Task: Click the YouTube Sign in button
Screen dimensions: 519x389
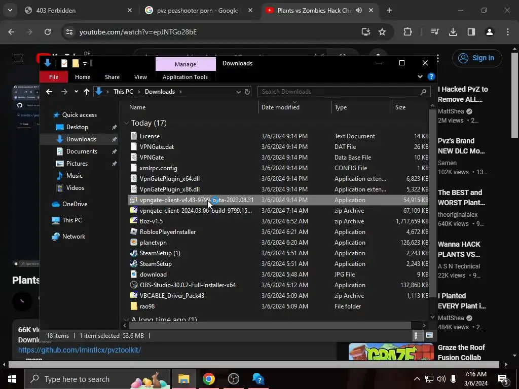Action: click(x=477, y=58)
